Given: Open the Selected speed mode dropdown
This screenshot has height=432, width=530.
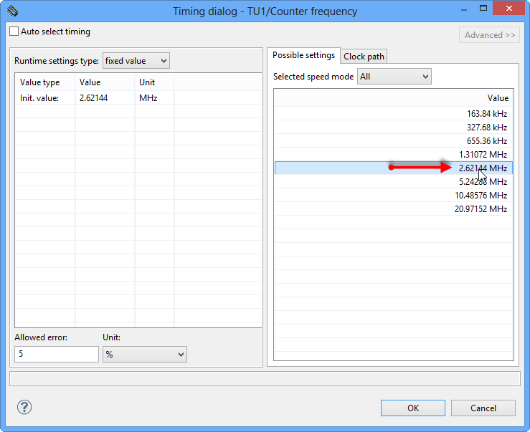Looking at the screenshot, I should [x=394, y=77].
